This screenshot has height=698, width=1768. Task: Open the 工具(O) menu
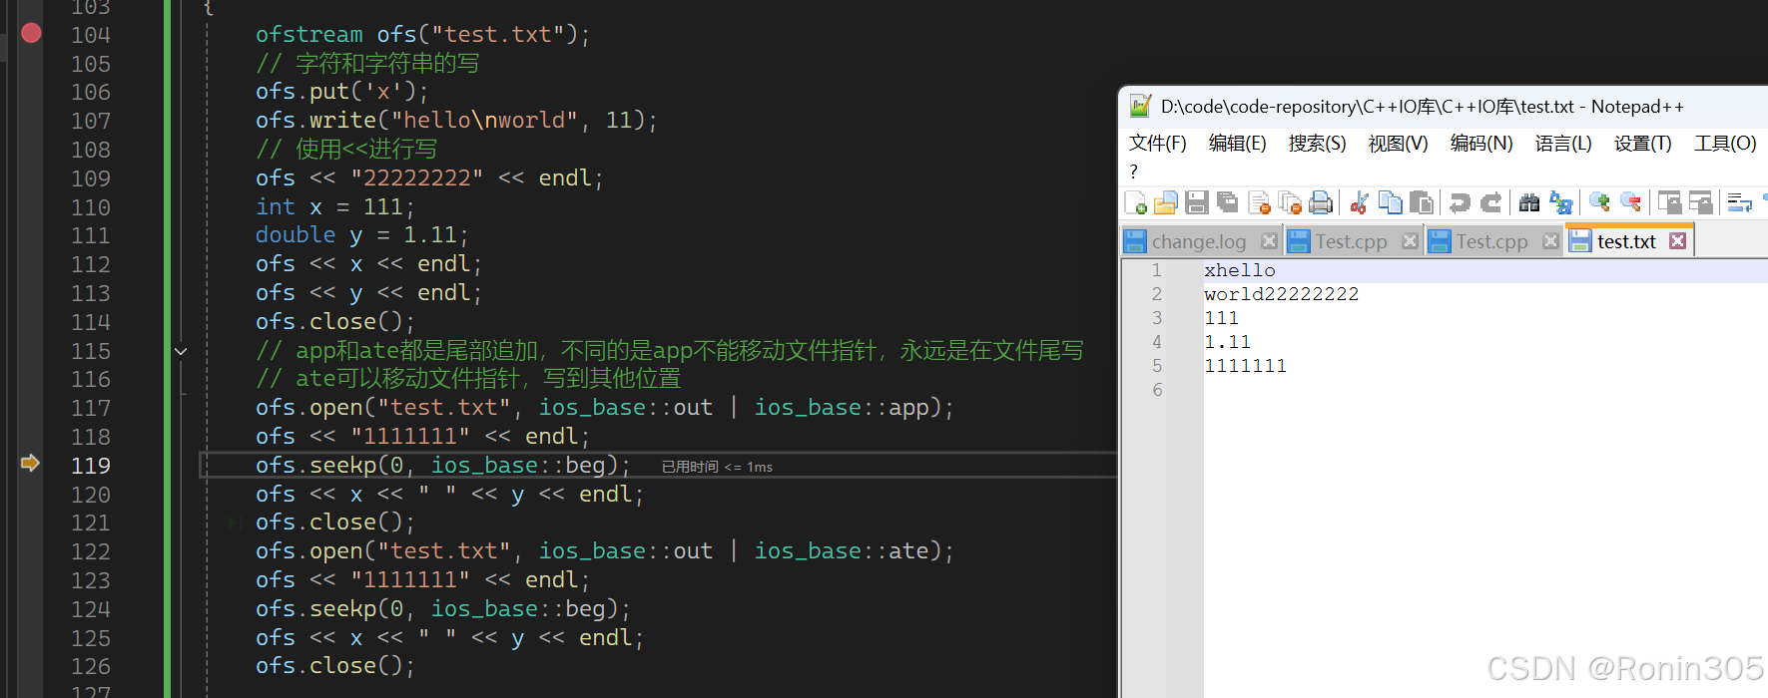tap(1725, 144)
